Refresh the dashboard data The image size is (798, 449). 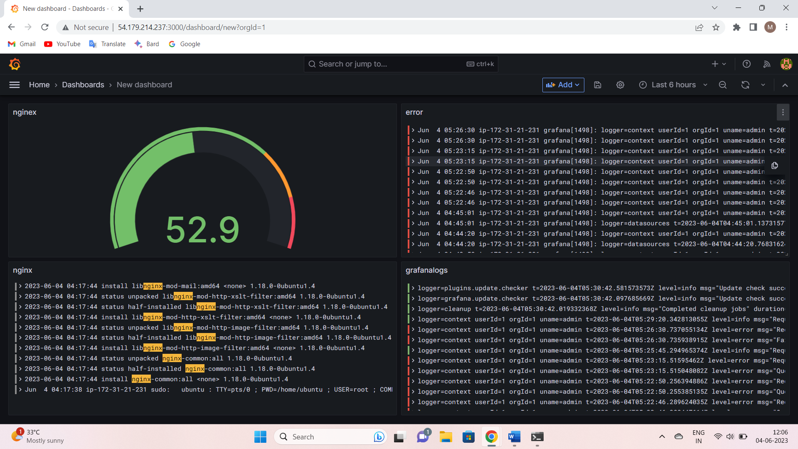click(x=746, y=85)
